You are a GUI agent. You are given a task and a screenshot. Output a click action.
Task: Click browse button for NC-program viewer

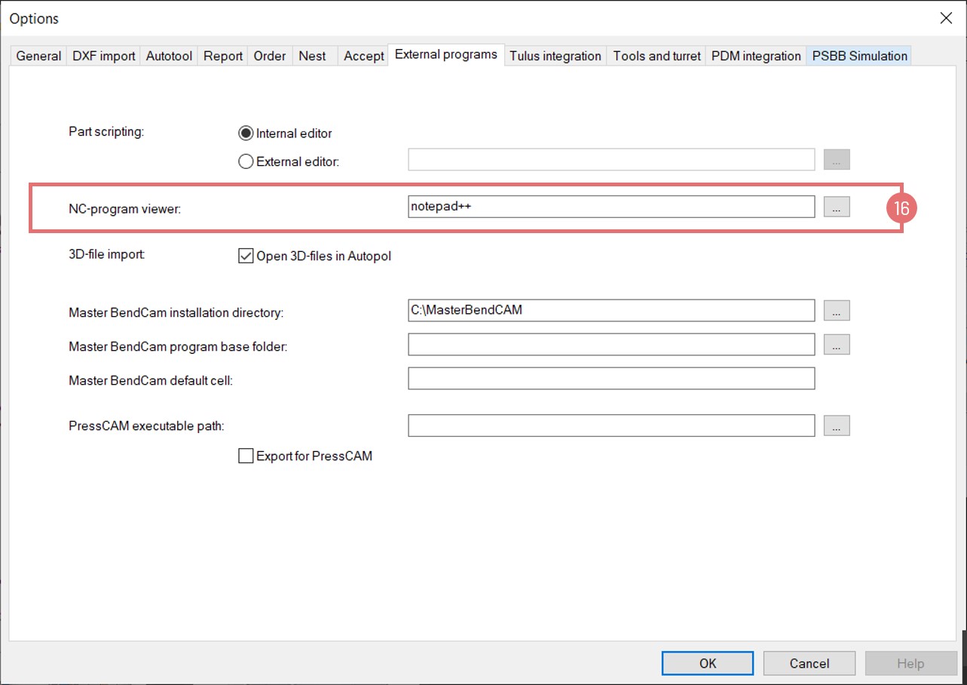pyautogui.click(x=836, y=207)
